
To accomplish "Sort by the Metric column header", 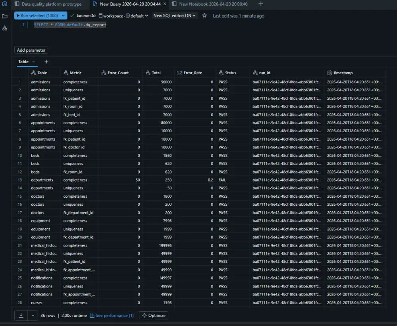I will tap(79, 73).
